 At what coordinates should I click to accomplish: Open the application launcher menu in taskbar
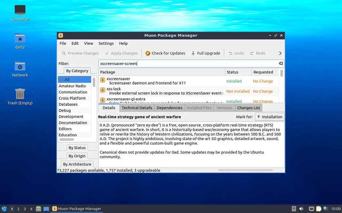[x=4, y=209]
